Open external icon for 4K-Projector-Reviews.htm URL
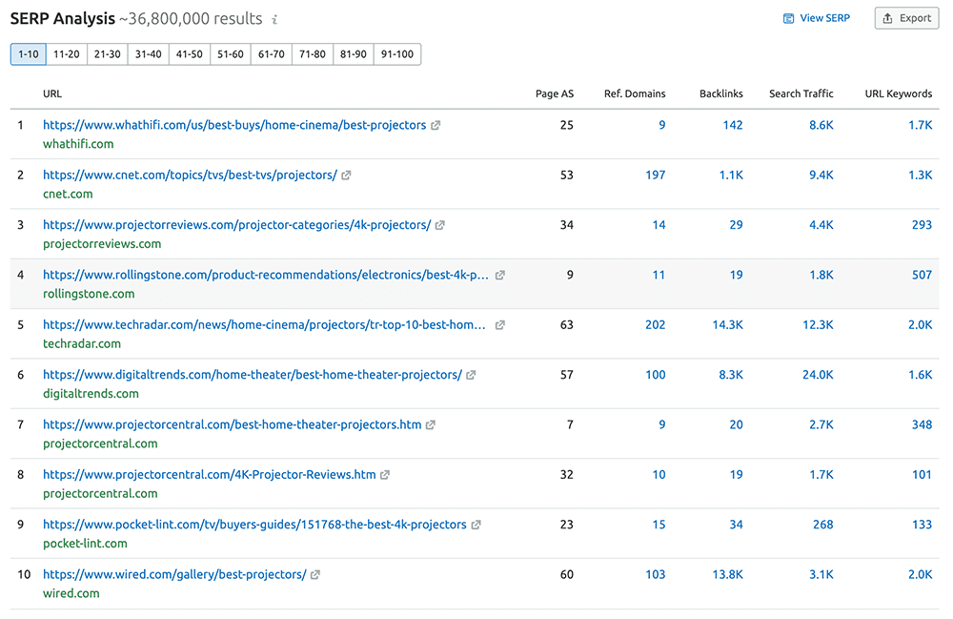The image size is (953, 619). [x=385, y=475]
